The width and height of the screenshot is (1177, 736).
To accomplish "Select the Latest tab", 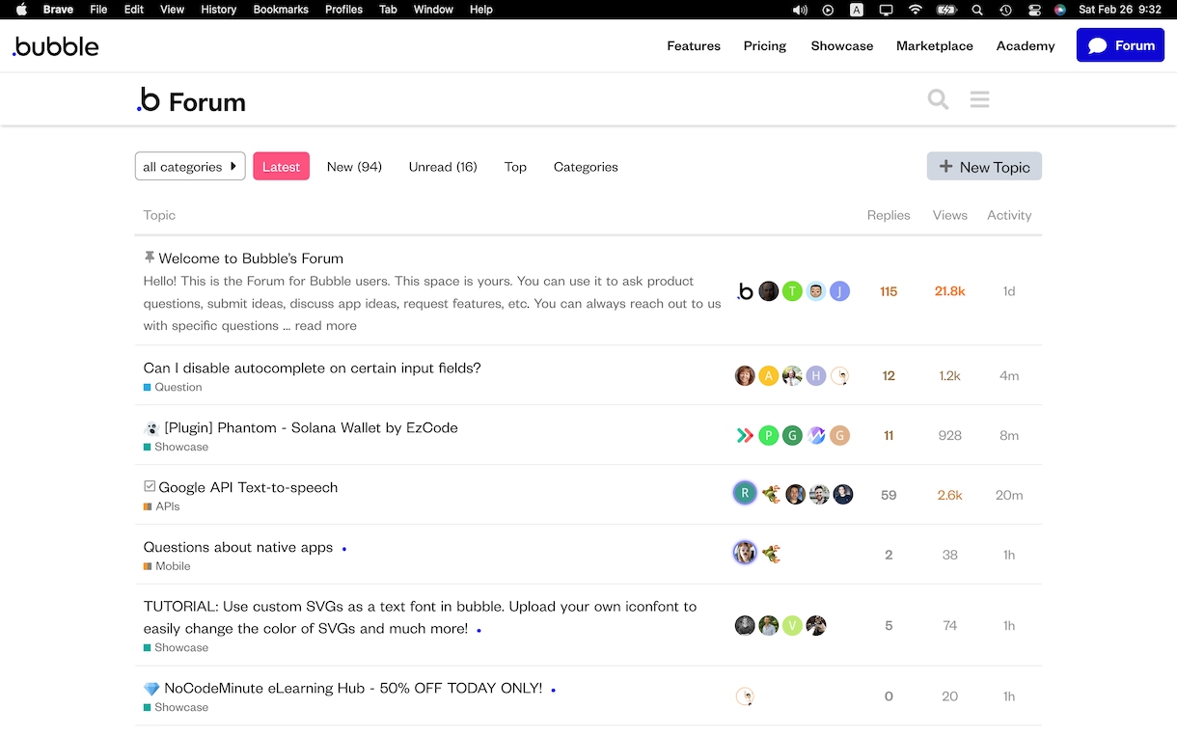I will tap(281, 167).
